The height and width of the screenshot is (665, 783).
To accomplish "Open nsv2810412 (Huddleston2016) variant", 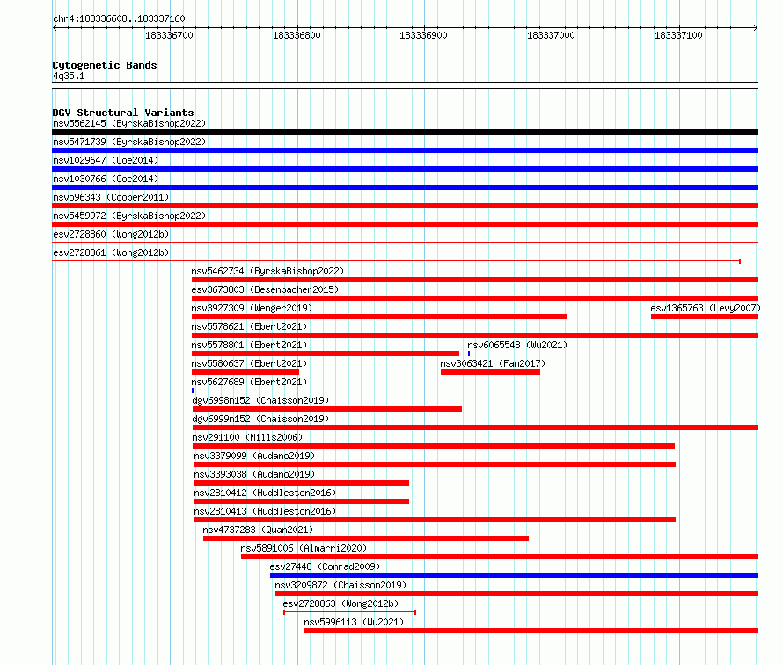I will click(x=265, y=493).
